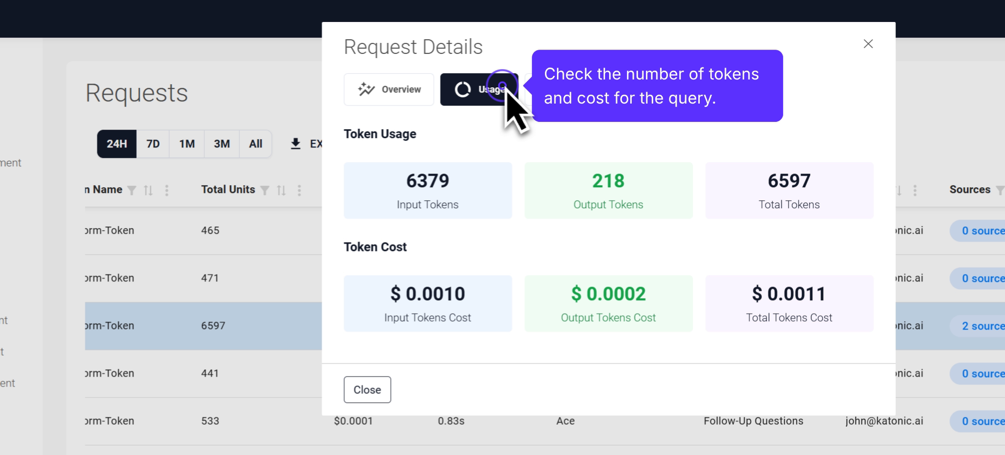Click the filter icon next to Sources

click(x=999, y=190)
